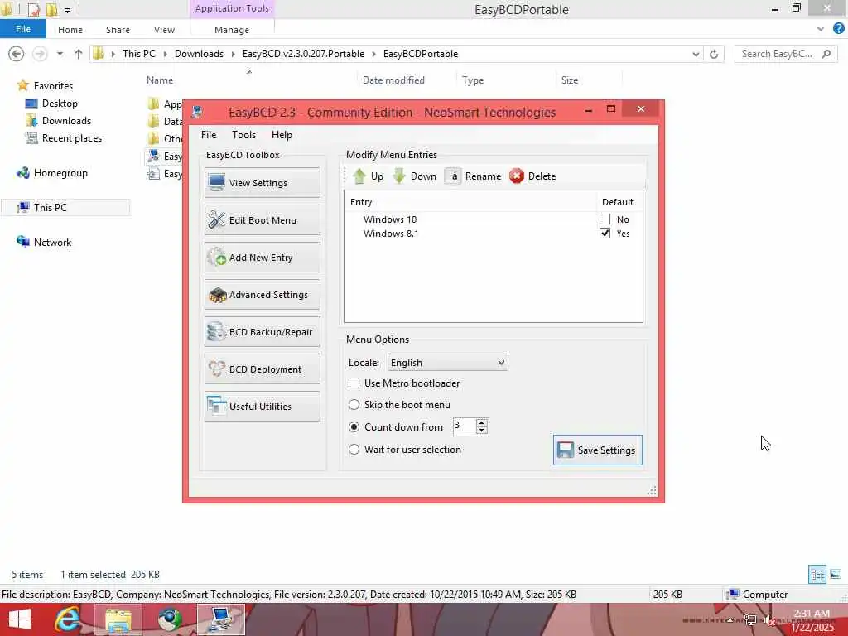Open Explorer File ribbon tab

click(22, 29)
